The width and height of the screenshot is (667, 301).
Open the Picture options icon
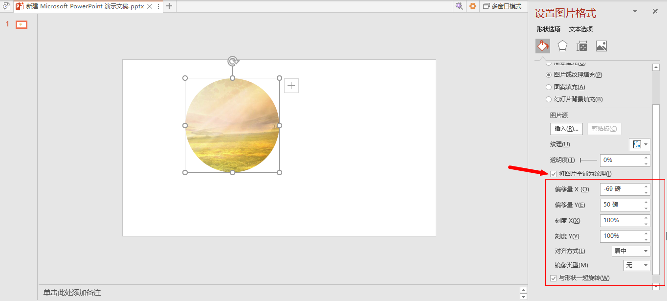click(601, 46)
